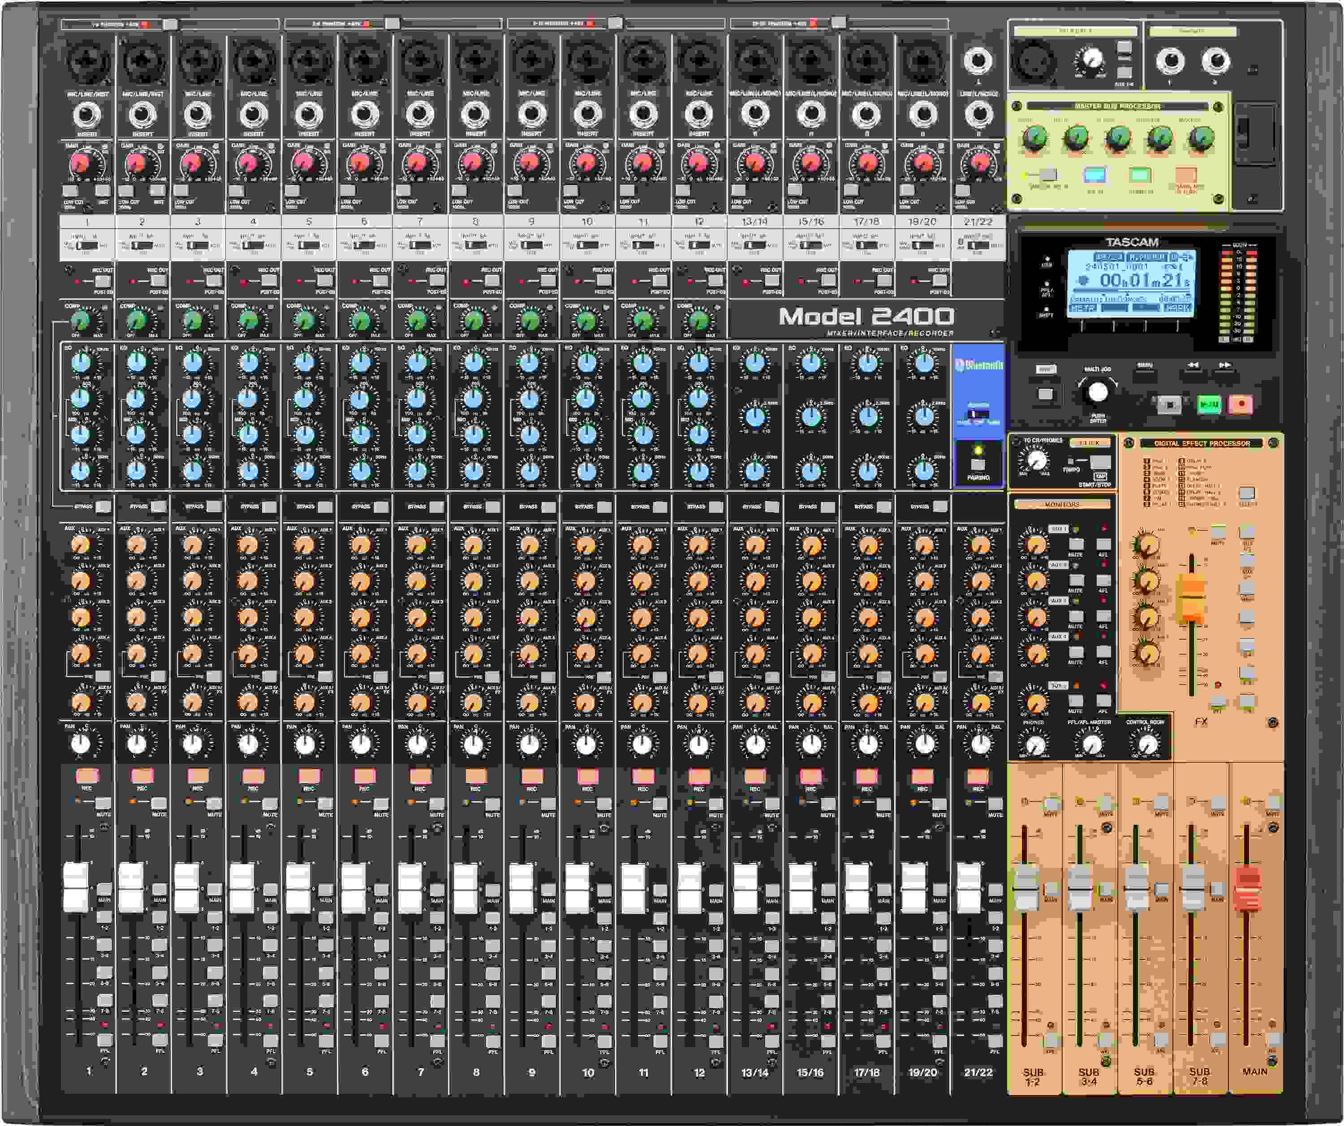Click the SELECT button in Digital Effect Processor
Viewport: 1344px width, 1126px height.
[1247, 493]
